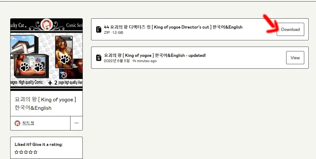Click the ZIP archive file icon
This screenshot has width=316, height=159.
[99, 29]
